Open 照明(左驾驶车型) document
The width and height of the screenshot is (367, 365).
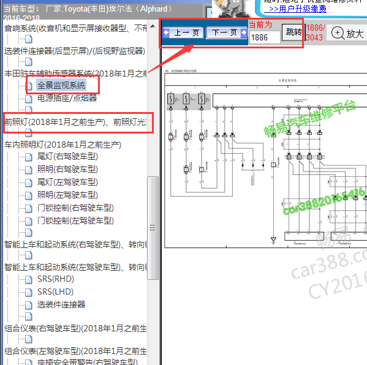click(x=67, y=195)
